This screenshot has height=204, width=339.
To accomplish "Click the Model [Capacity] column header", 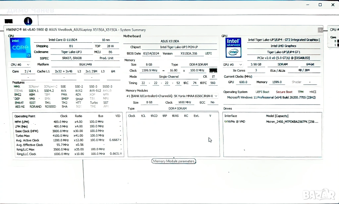I will pyautogui.click(x=277, y=116).
